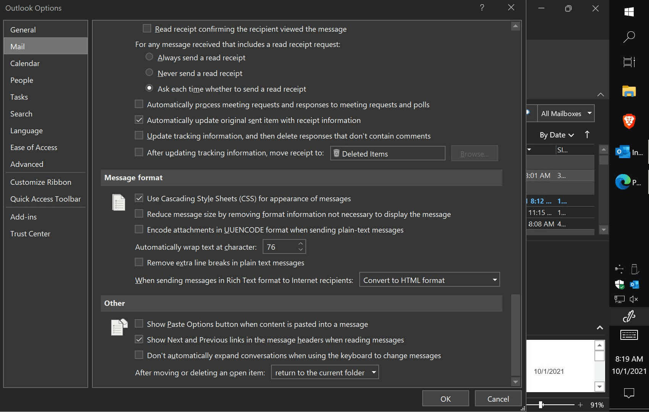The width and height of the screenshot is (649, 412).
Task: Switch to Outlook via its taskbar icon
Action: click(x=629, y=152)
